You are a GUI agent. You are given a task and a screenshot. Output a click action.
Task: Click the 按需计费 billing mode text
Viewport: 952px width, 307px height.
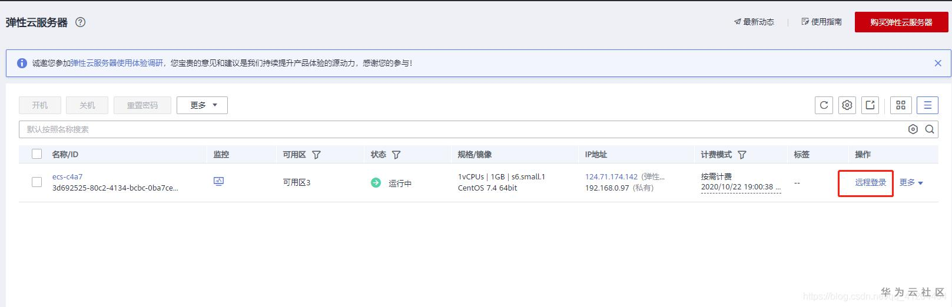click(x=717, y=176)
